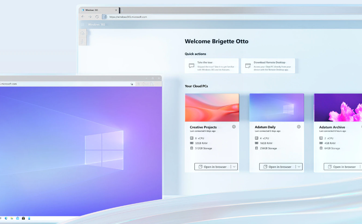362x224 pixels.
Task: Click the '8 vCPU' spec
Action: point(199,138)
